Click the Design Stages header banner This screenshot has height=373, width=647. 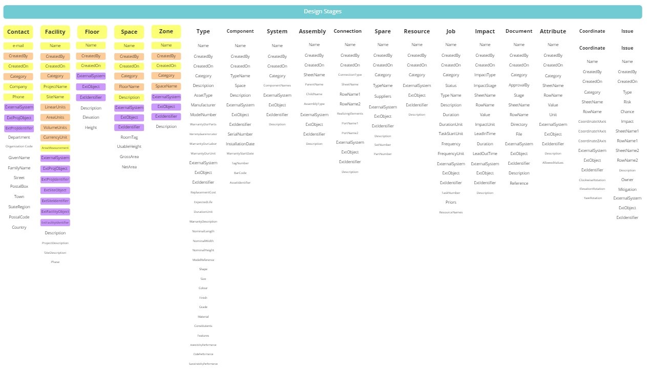[x=323, y=12]
